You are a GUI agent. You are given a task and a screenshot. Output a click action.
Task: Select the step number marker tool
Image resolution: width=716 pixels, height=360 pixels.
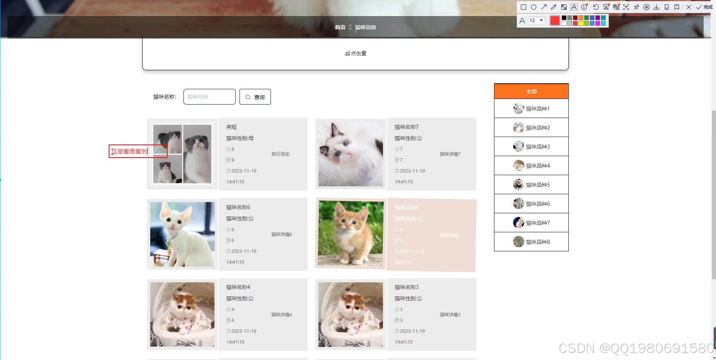tap(584, 7)
